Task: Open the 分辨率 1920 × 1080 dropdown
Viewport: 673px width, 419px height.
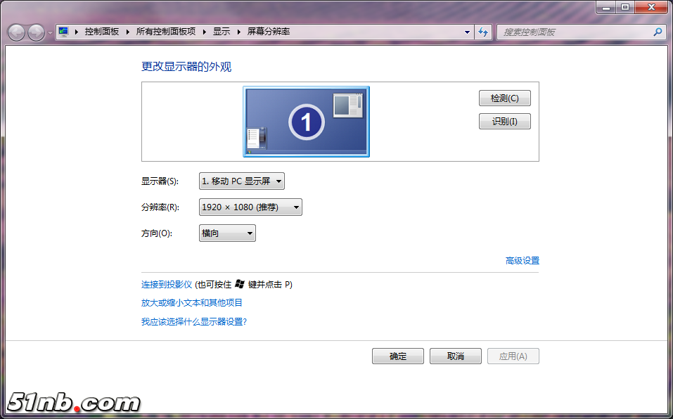Action: click(250, 207)
